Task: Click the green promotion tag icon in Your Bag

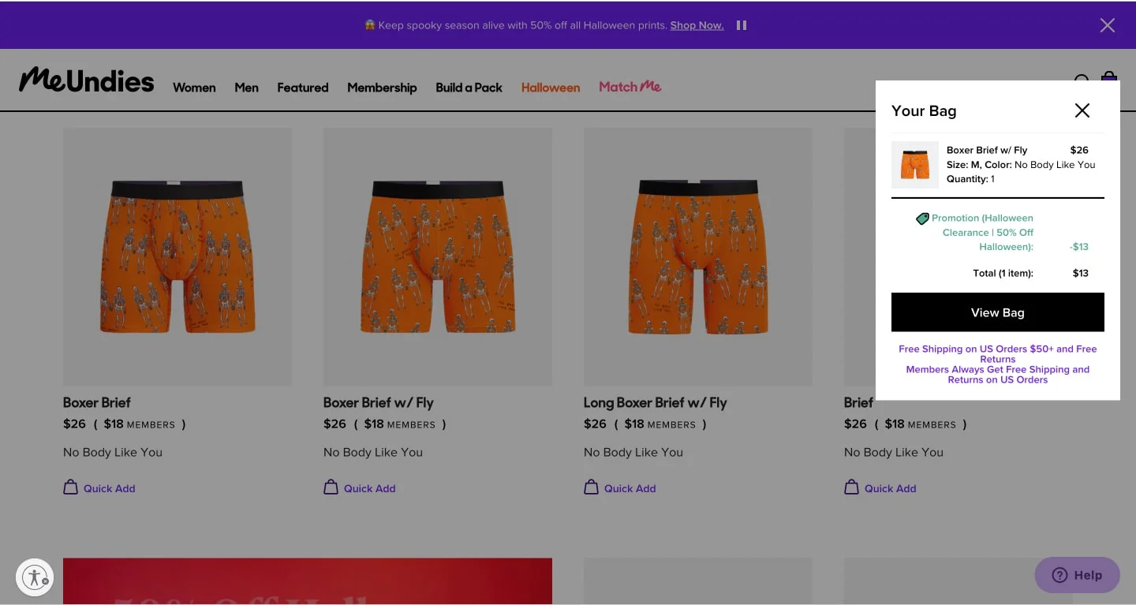Action: [922, 218]
